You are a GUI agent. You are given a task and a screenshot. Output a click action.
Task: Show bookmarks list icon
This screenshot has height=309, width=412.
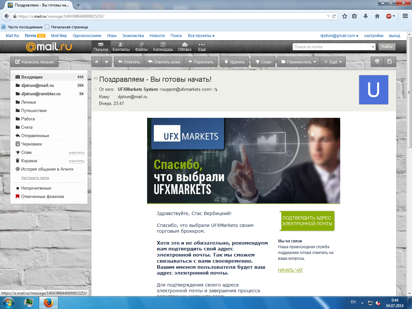354,16
